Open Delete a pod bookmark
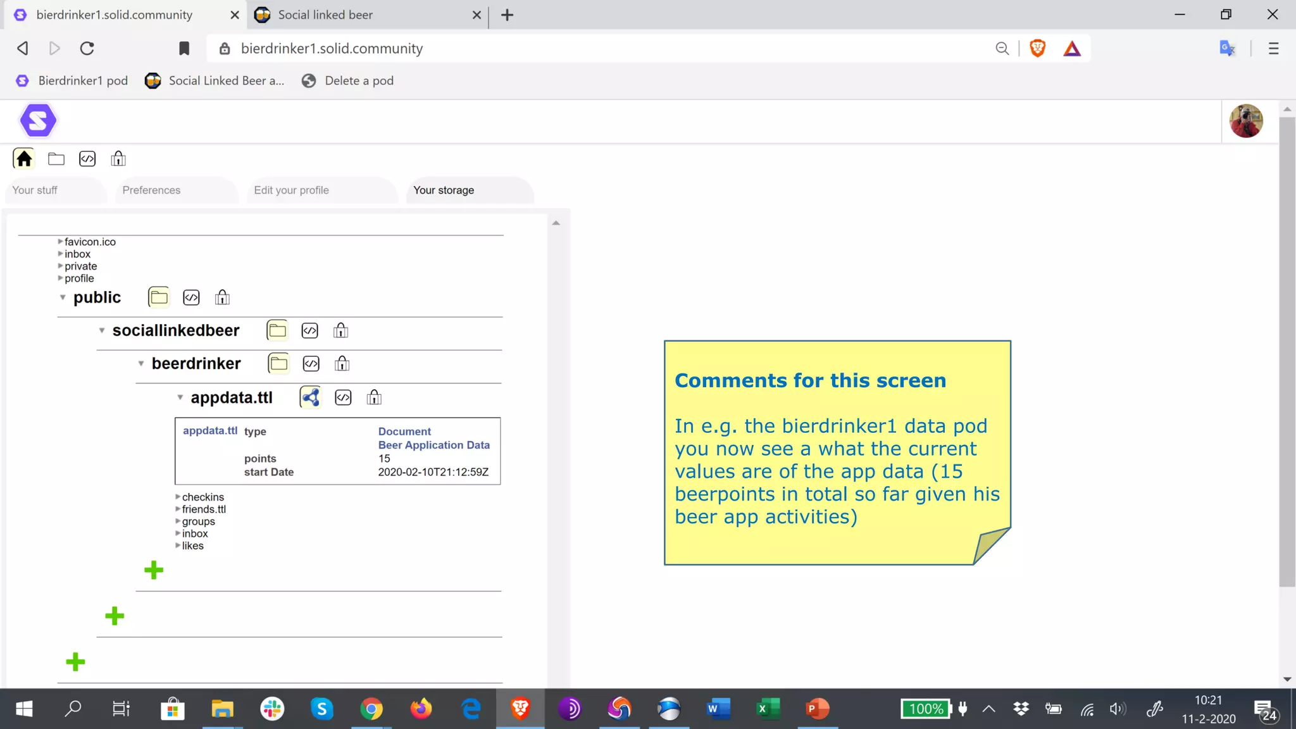 click(x=348, y=80)
